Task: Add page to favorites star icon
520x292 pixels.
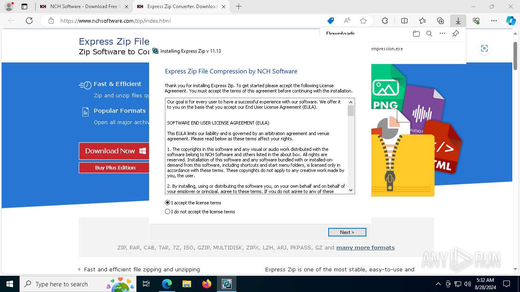Action: pos(363,21)
